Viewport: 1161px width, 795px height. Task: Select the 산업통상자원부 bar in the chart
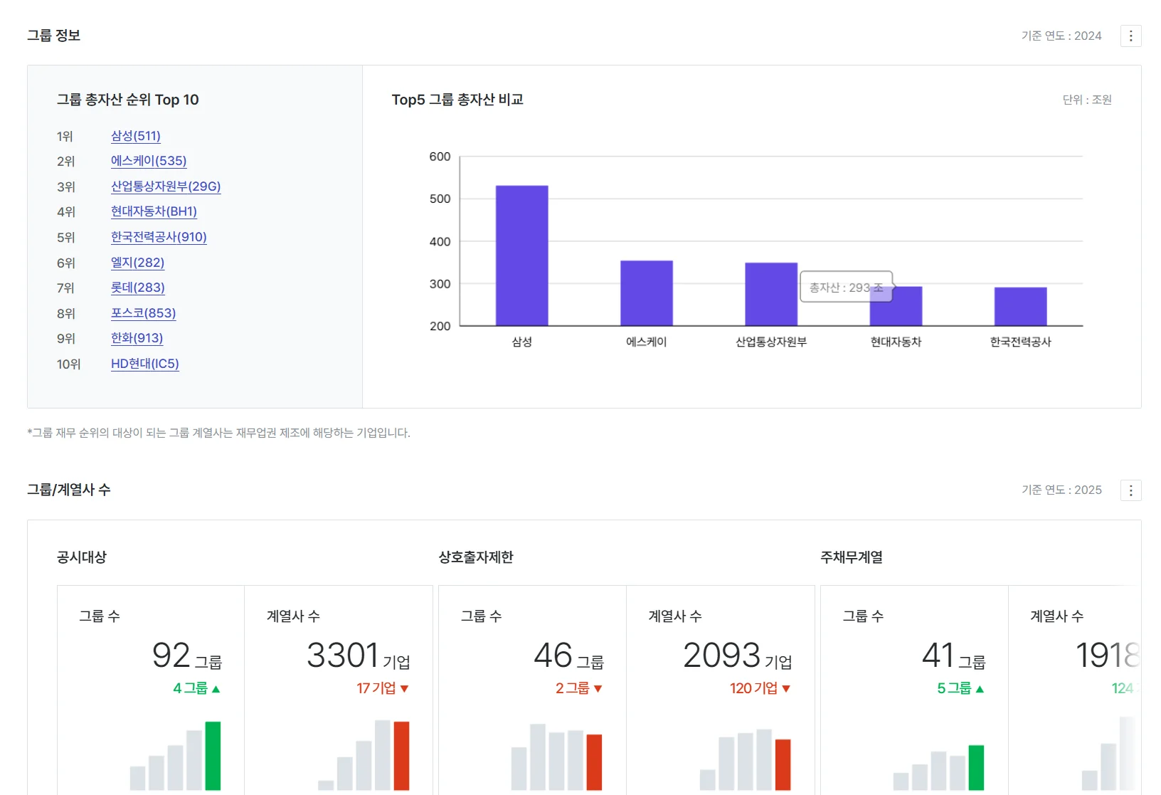coord(770,295)
